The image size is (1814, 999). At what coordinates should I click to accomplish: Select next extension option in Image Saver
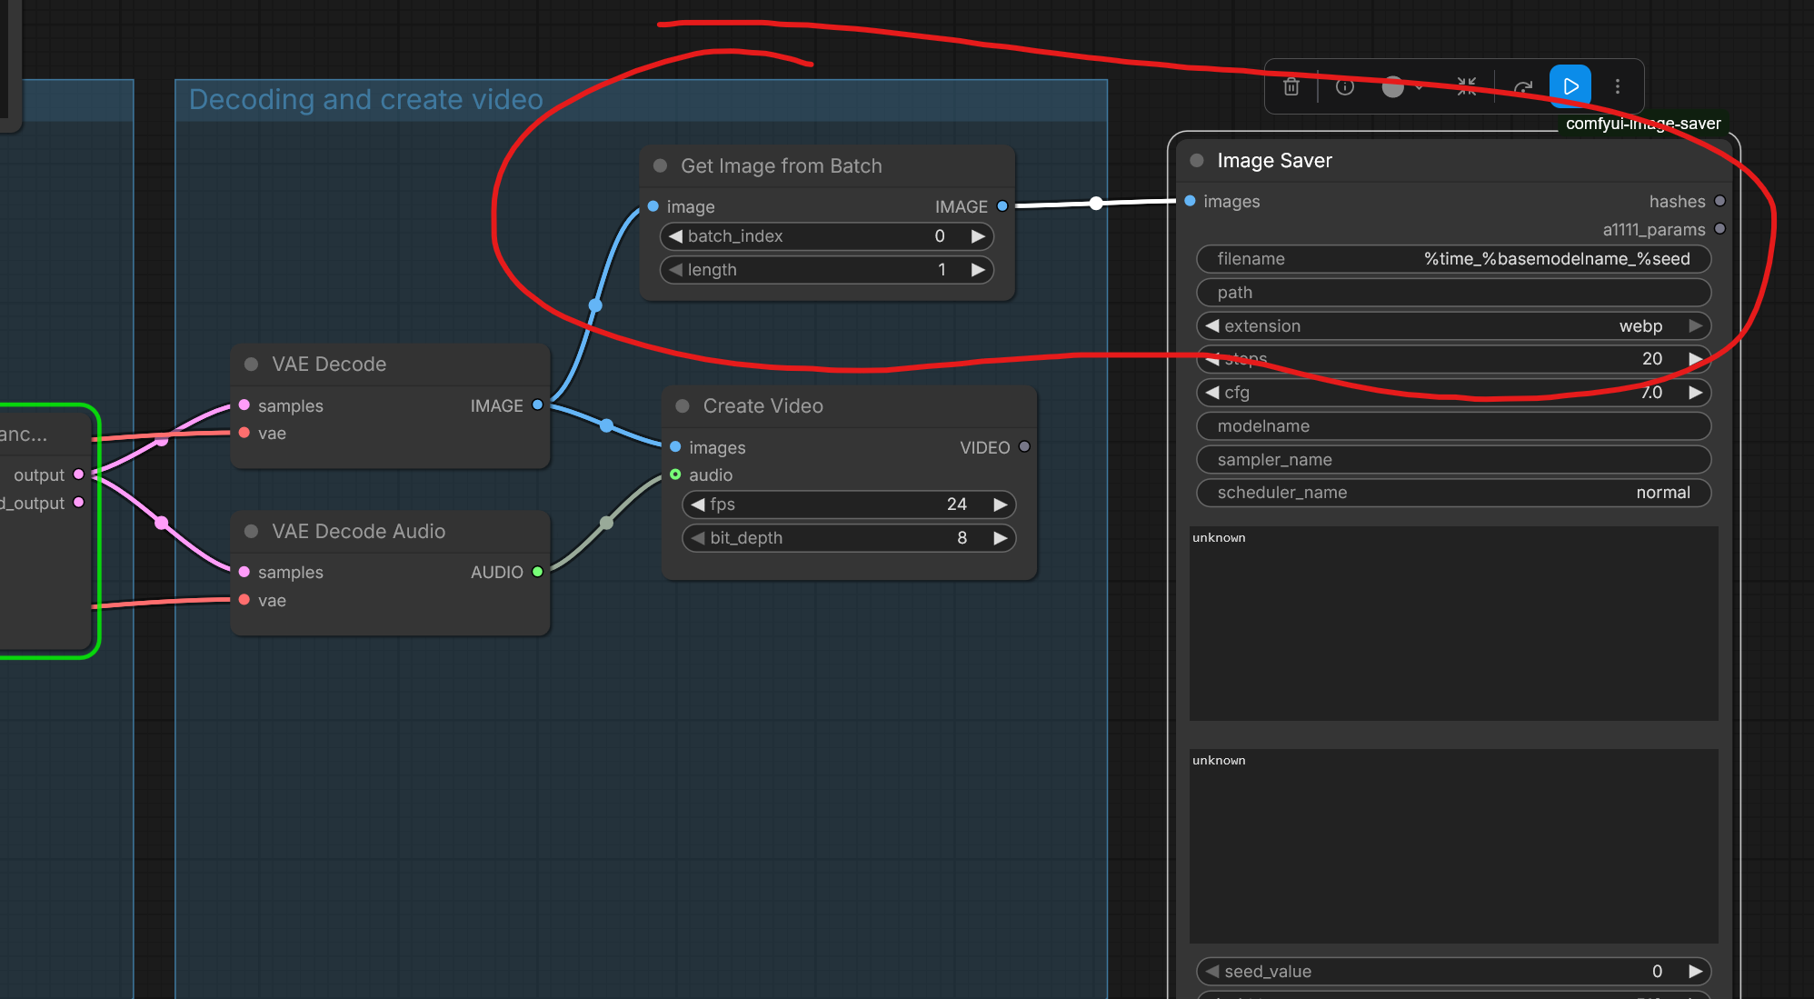(1696, 325)
